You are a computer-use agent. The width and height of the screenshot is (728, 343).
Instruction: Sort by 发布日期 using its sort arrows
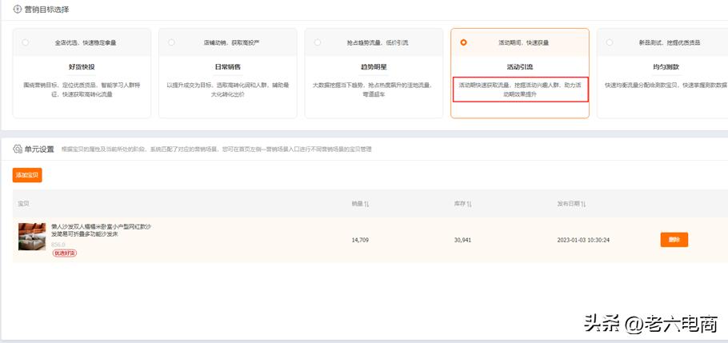pos(583,204)
